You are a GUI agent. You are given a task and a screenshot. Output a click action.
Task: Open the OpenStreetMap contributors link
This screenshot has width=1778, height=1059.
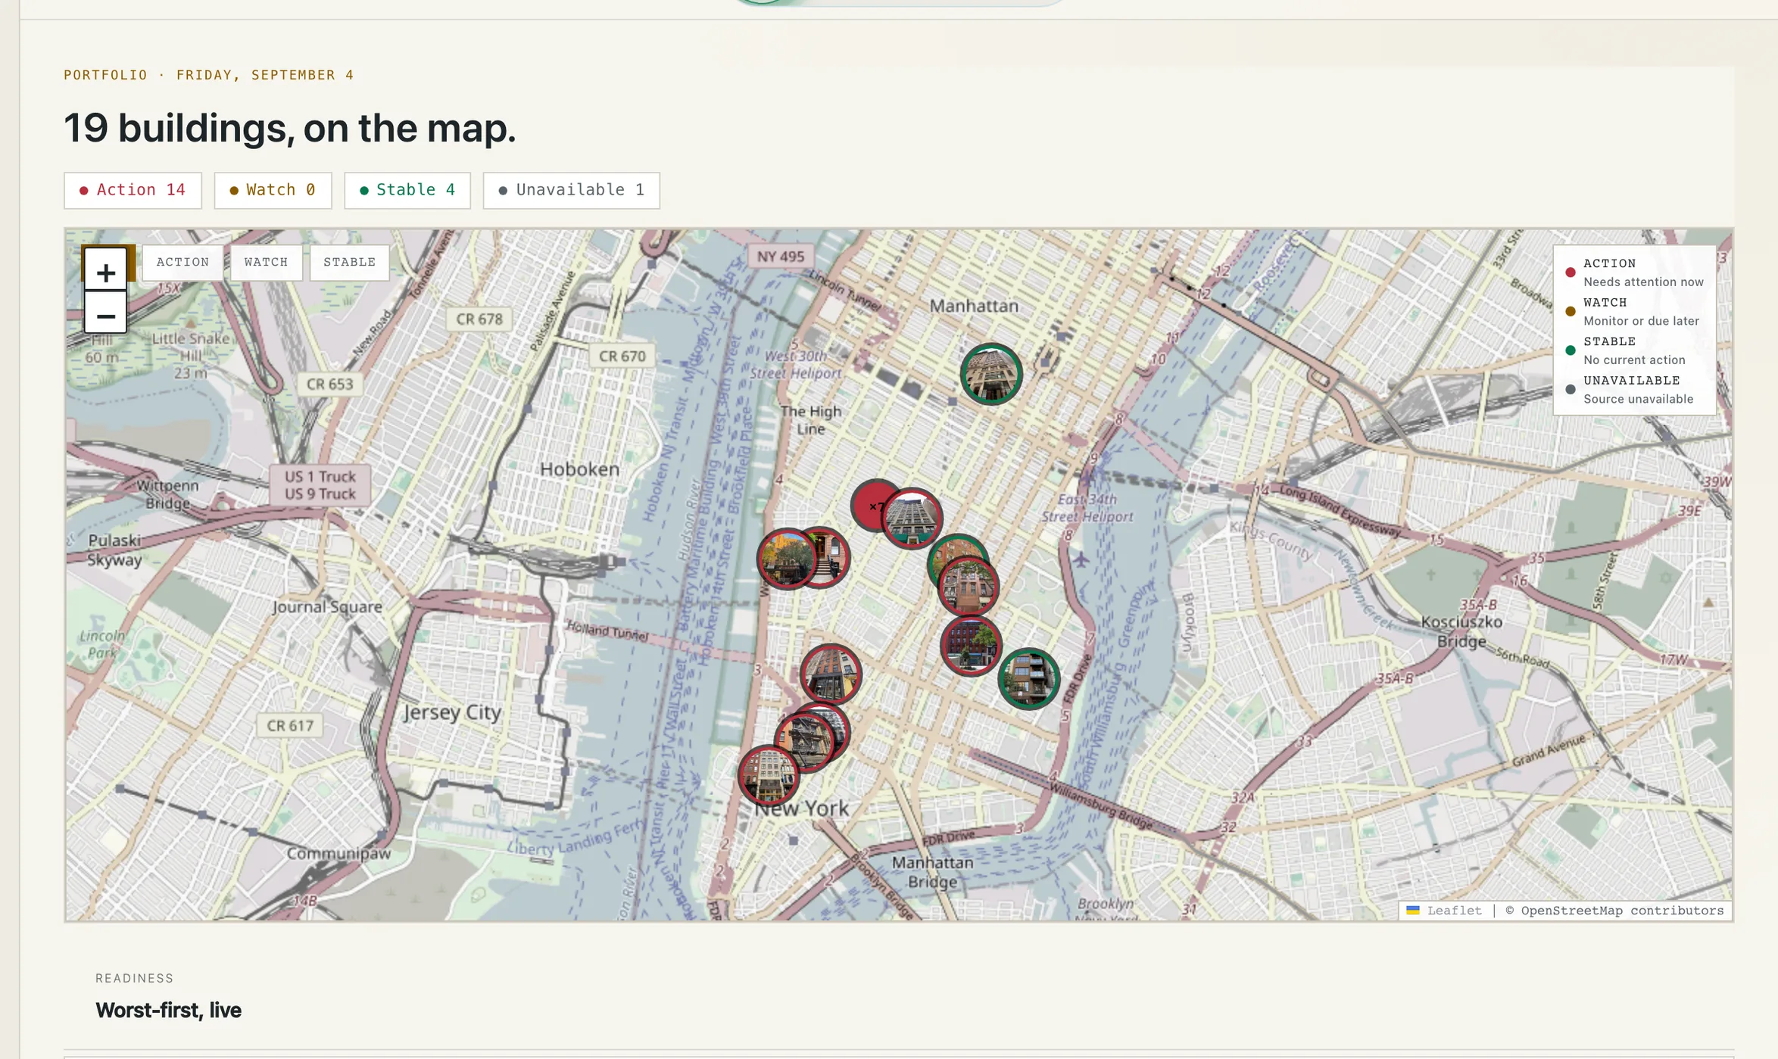click(x=1622, y=910)
